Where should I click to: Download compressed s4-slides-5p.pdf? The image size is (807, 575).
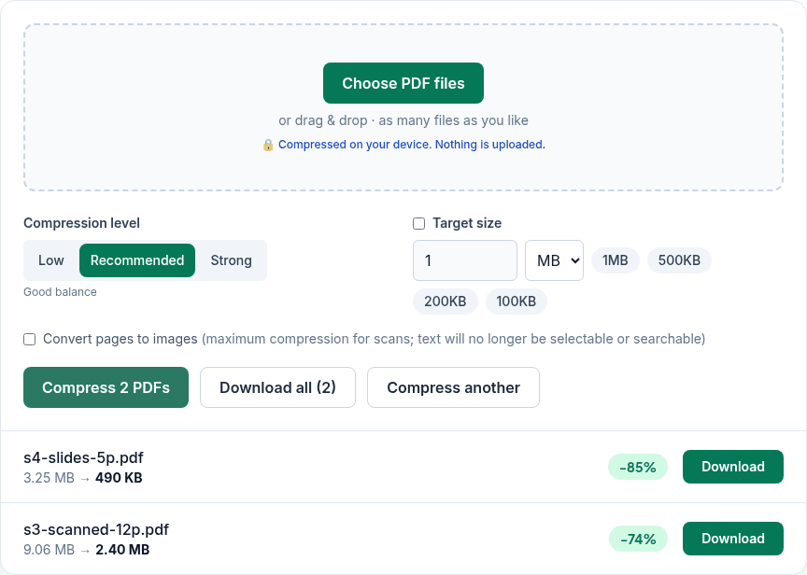(733, 467)
